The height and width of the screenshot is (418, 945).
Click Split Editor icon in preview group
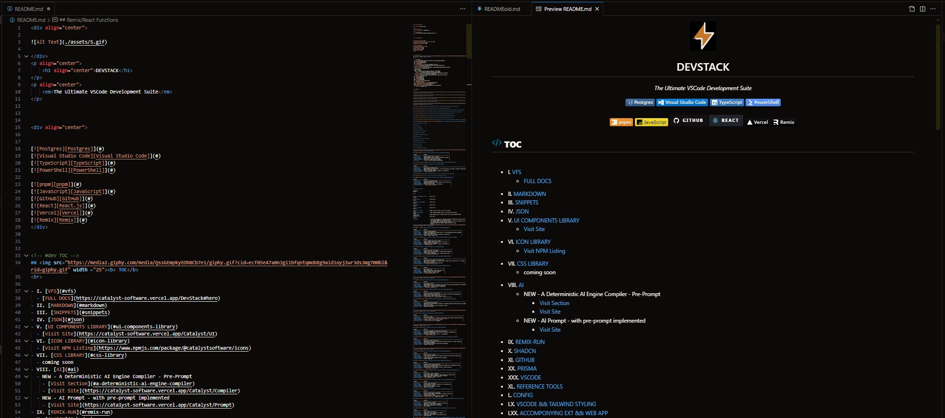pyautogui.click(x=923, y=9)
